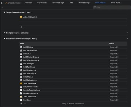Select the libRCTGeolocation.a library icon
Viewport: 131px width, 107px height.
[x=21, y=60]
